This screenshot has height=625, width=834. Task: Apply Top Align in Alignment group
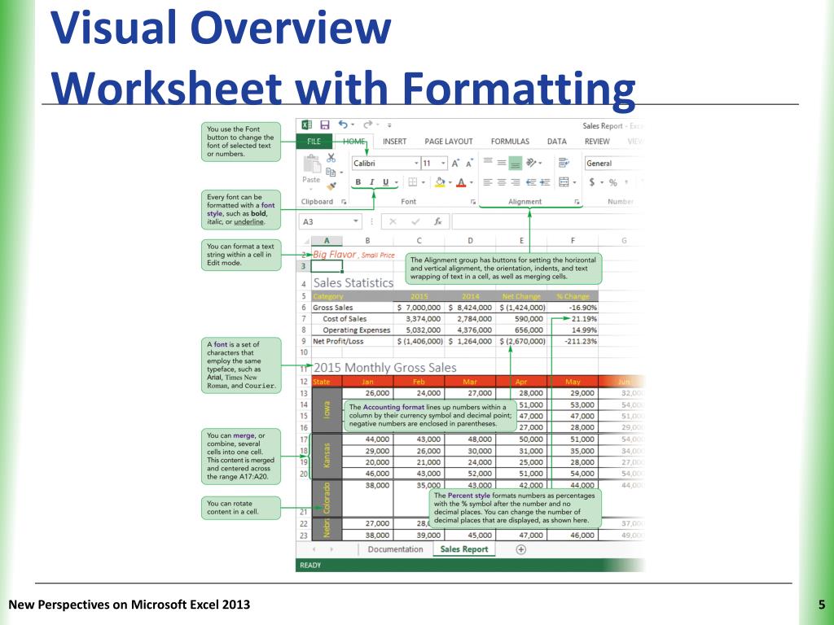click(488, 162)
